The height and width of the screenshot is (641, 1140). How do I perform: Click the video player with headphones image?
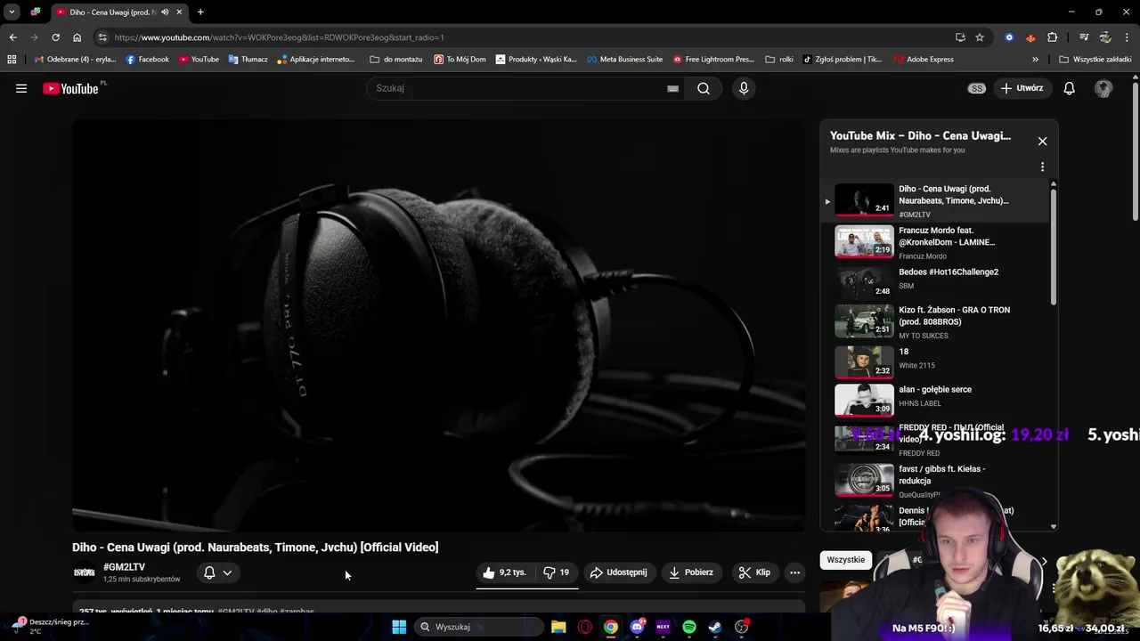point(439,326)
